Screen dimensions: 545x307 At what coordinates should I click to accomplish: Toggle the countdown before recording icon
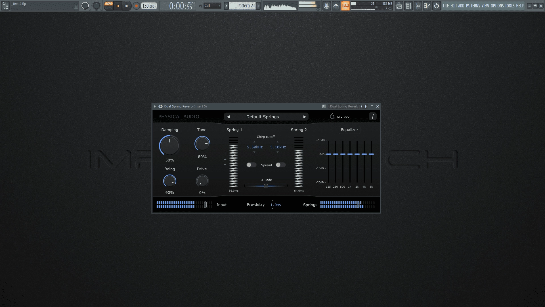point(336,6)
